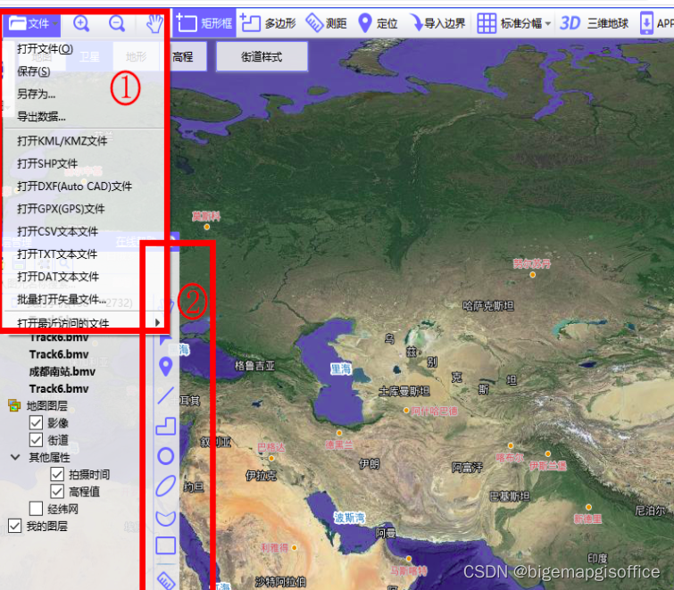The width and height of the screenshot is (674, 590).
Task: Click the 标准分幅 grid icon
Action: 487,23
